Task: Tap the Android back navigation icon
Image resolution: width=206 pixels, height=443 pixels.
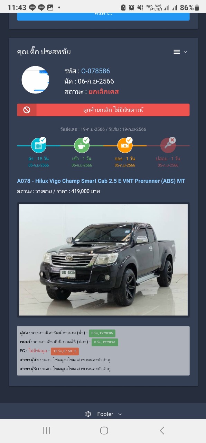Action: pyautogui.click(x=162, y=431)
